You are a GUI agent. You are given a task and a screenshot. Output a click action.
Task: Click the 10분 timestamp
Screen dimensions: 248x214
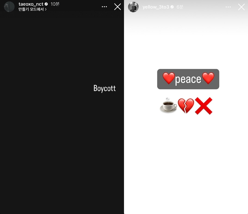pos(55,4)
